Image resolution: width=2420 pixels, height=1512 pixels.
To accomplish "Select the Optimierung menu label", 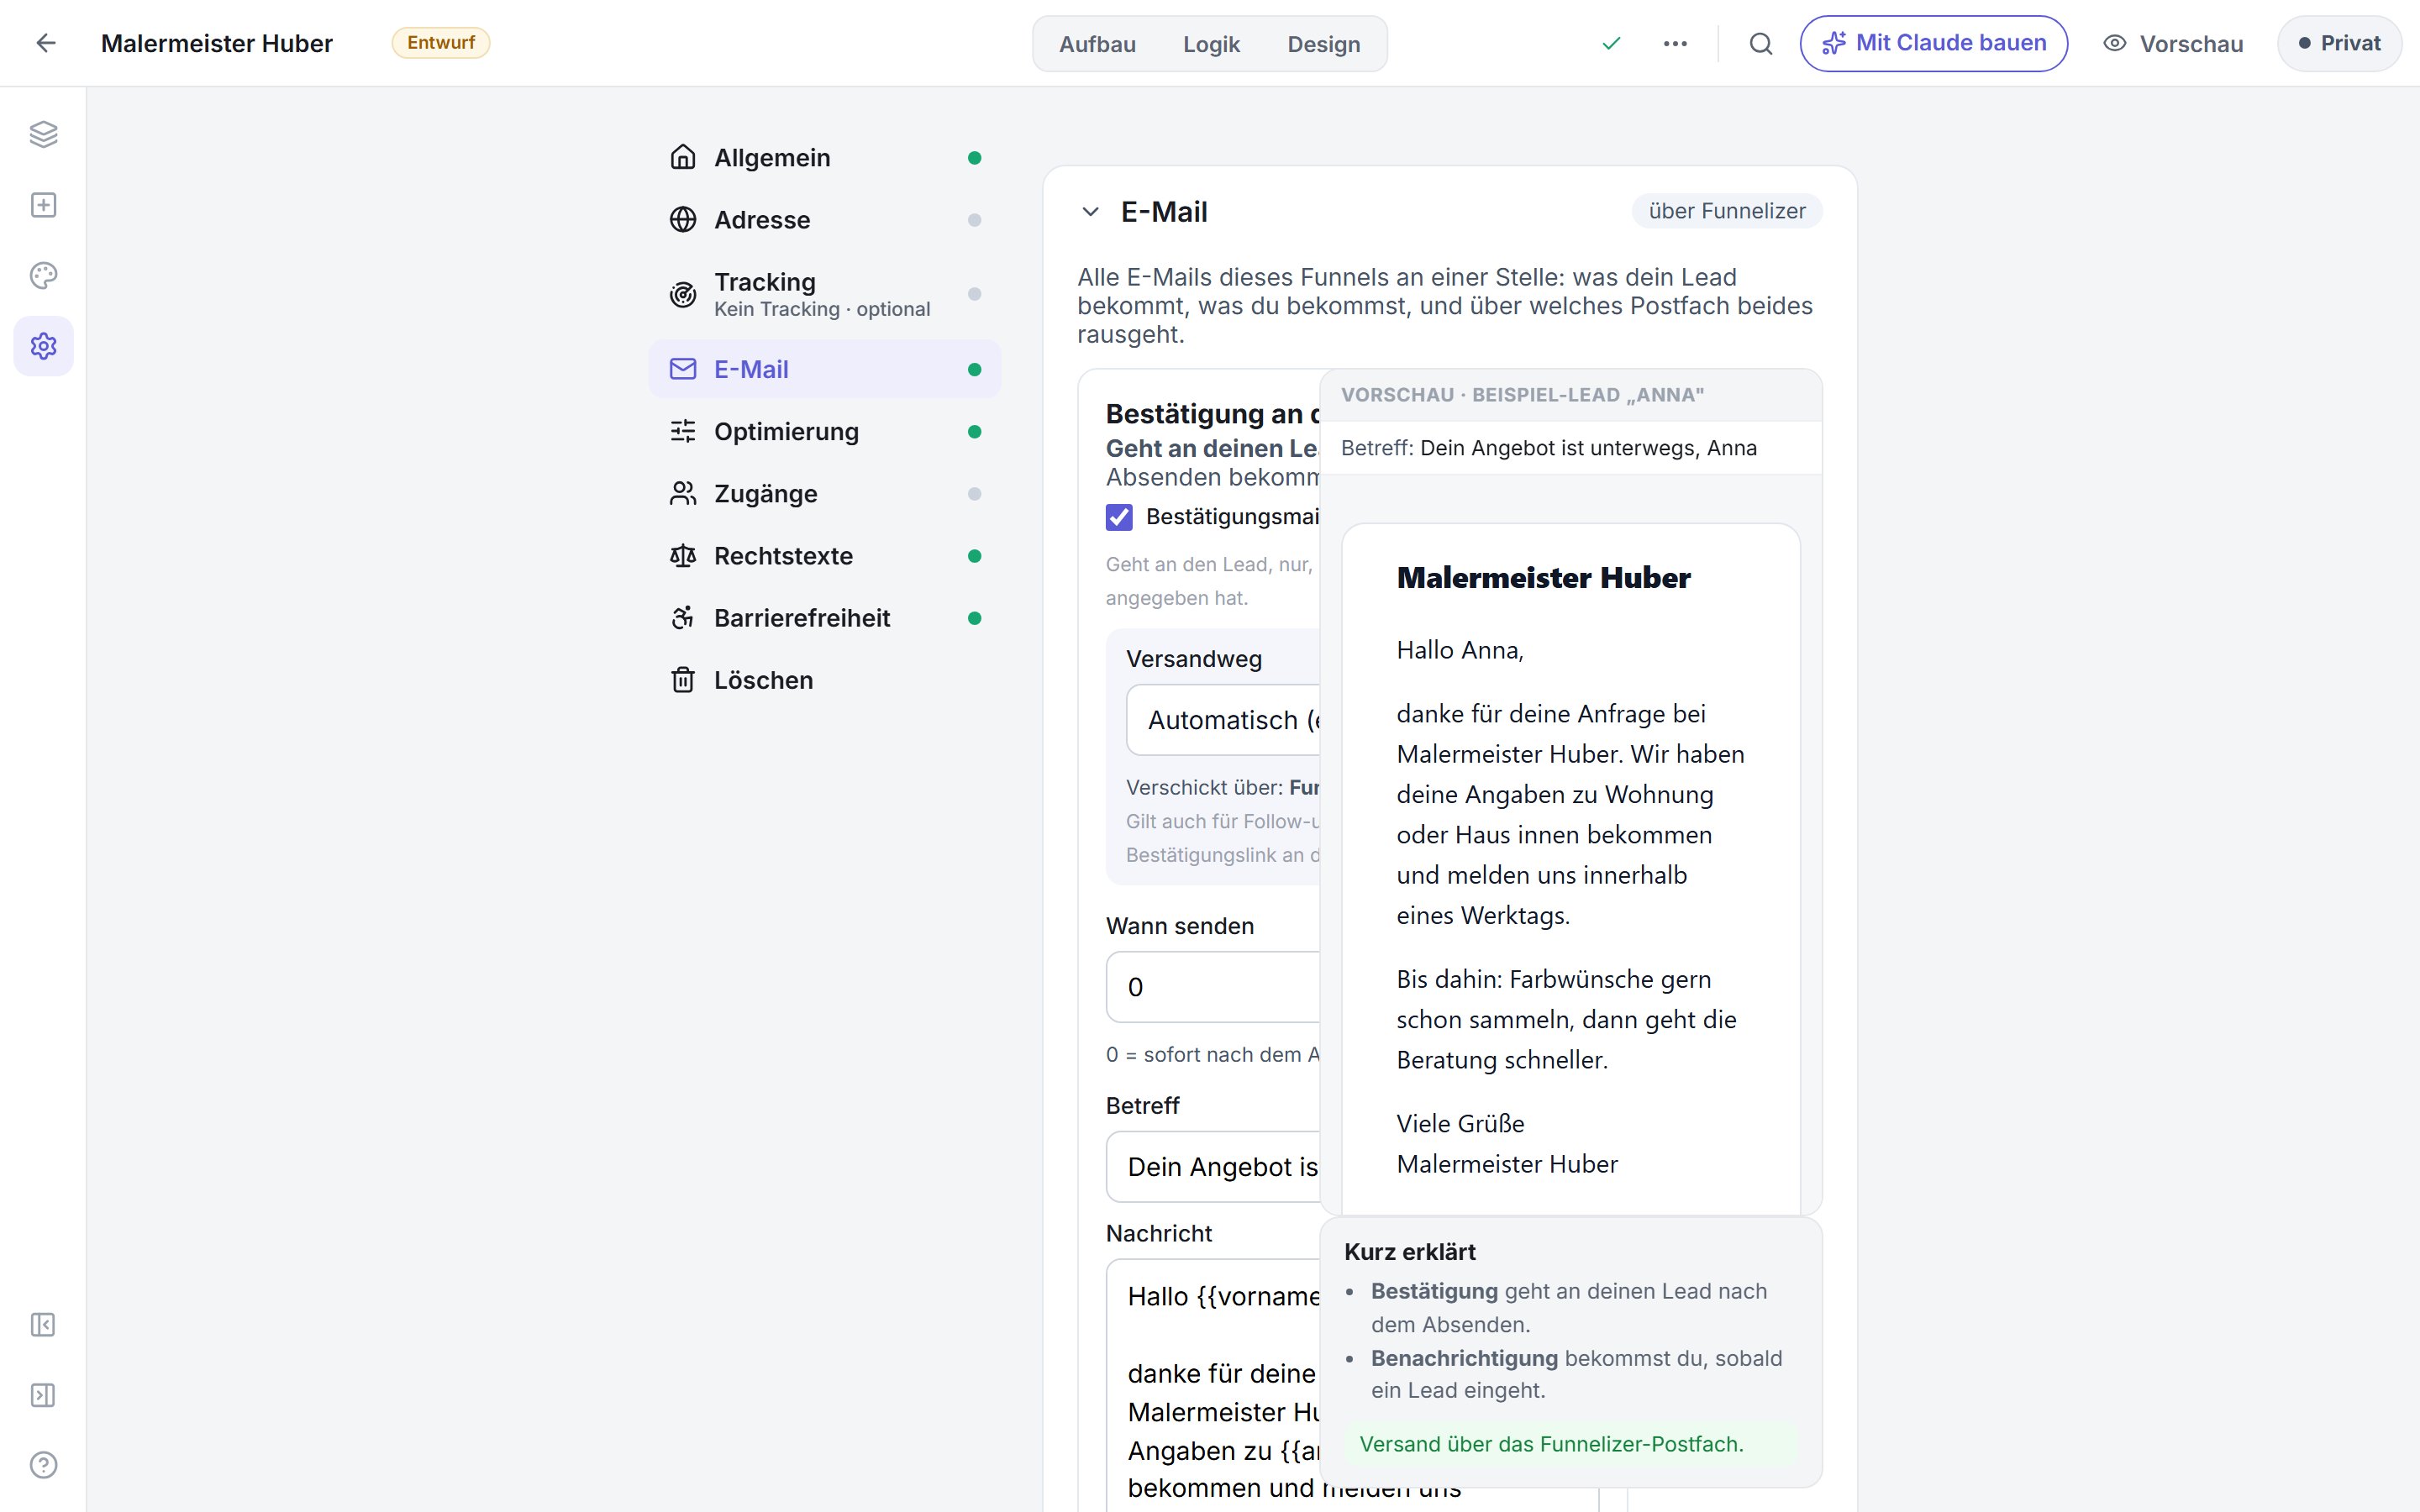I will pos(786,431).
